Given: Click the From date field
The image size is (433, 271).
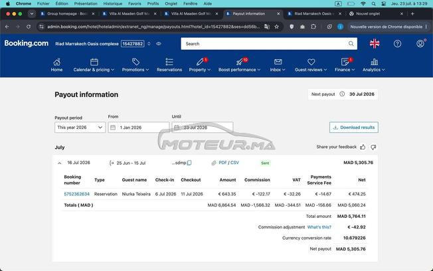Looking at the screenshot, I should coord(139,128).
